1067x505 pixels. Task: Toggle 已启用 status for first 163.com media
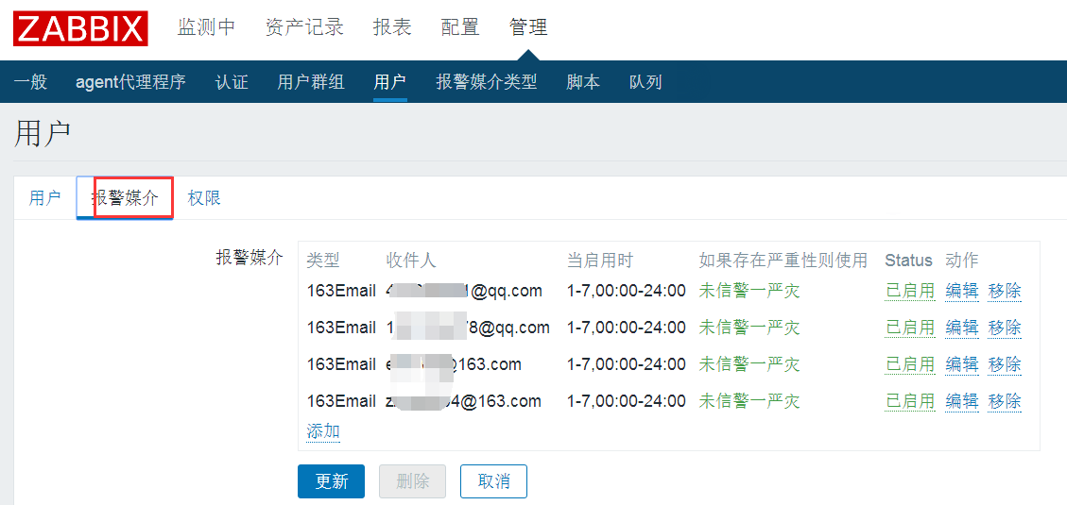tap(910, 364)
